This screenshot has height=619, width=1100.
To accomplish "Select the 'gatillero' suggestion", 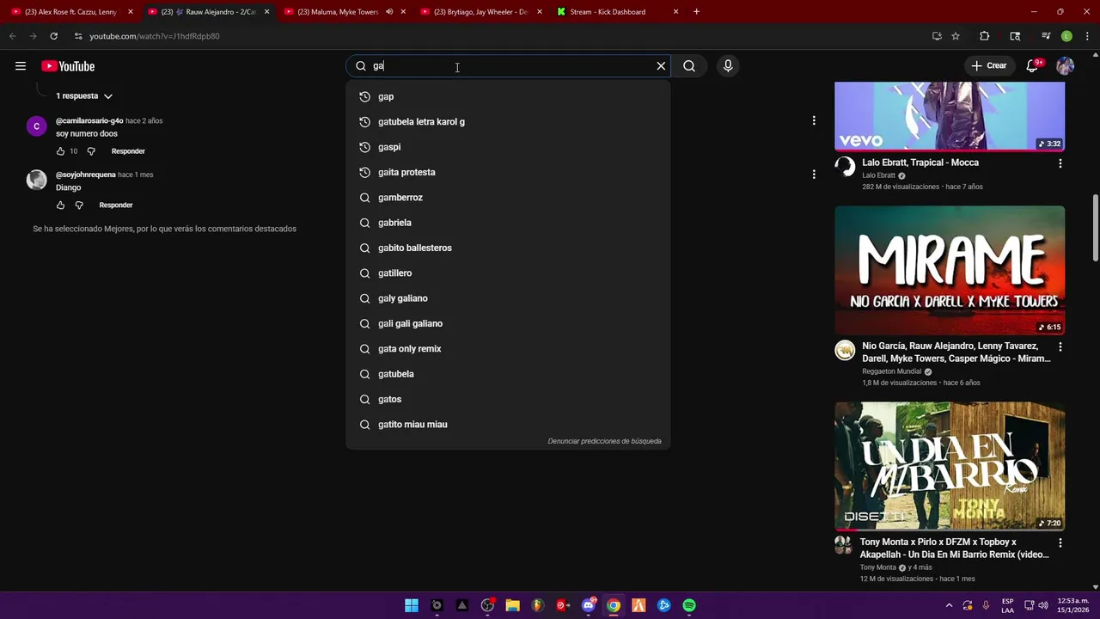I will coord(508,273).
